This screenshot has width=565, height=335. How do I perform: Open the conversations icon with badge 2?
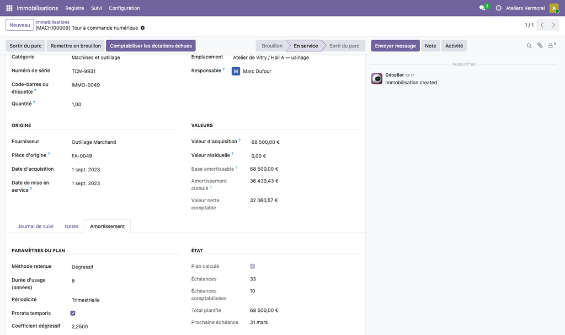coord(484,8)
